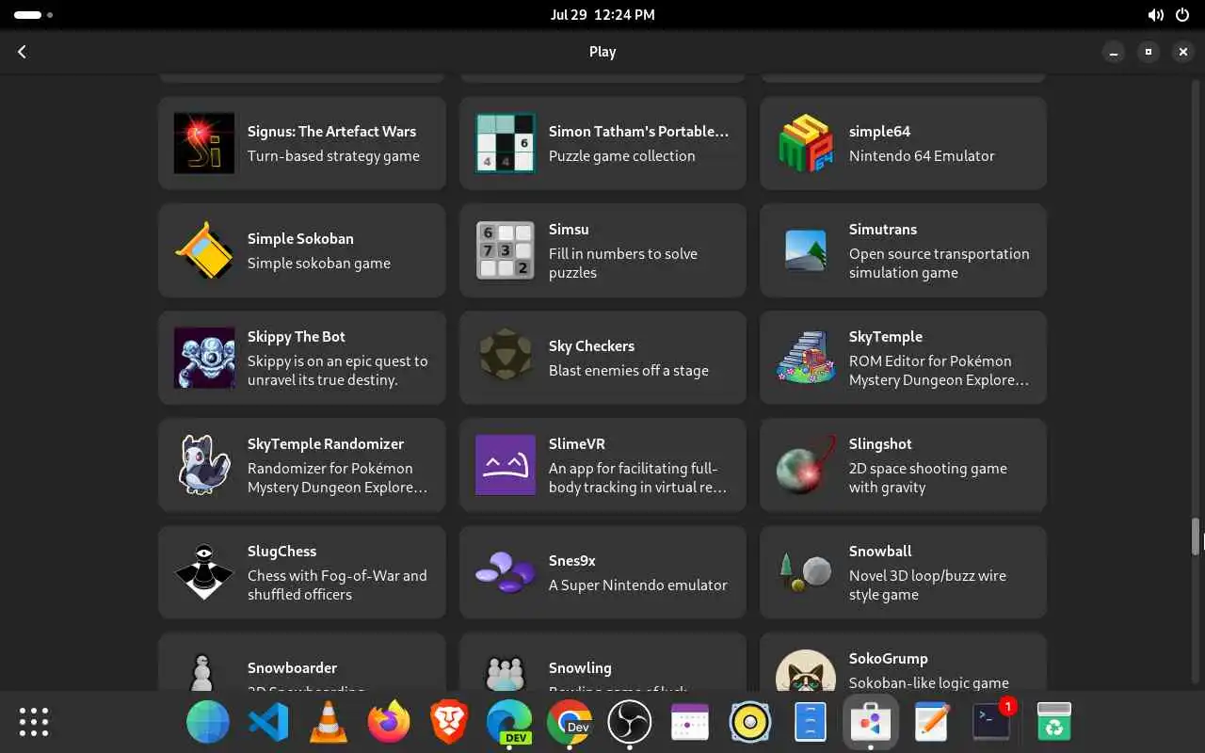Open Simon Tatham's Portable puzzle icon
This screenshot has width=1205, height=753.
coord(506,143)
